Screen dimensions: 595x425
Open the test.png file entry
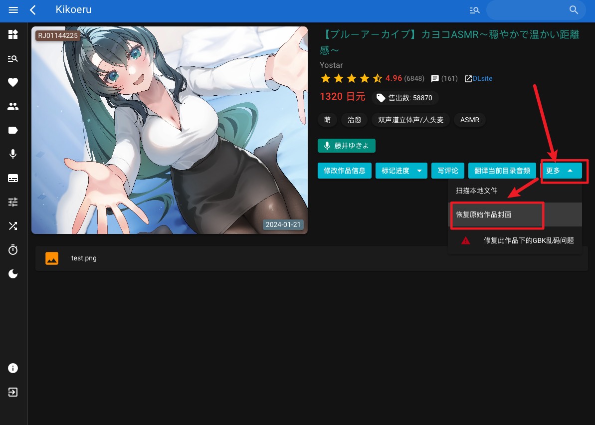[84, 258]
